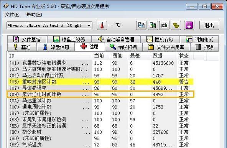Click the thermometer temperature icon
Screen dimensions: 227x148
102,25
